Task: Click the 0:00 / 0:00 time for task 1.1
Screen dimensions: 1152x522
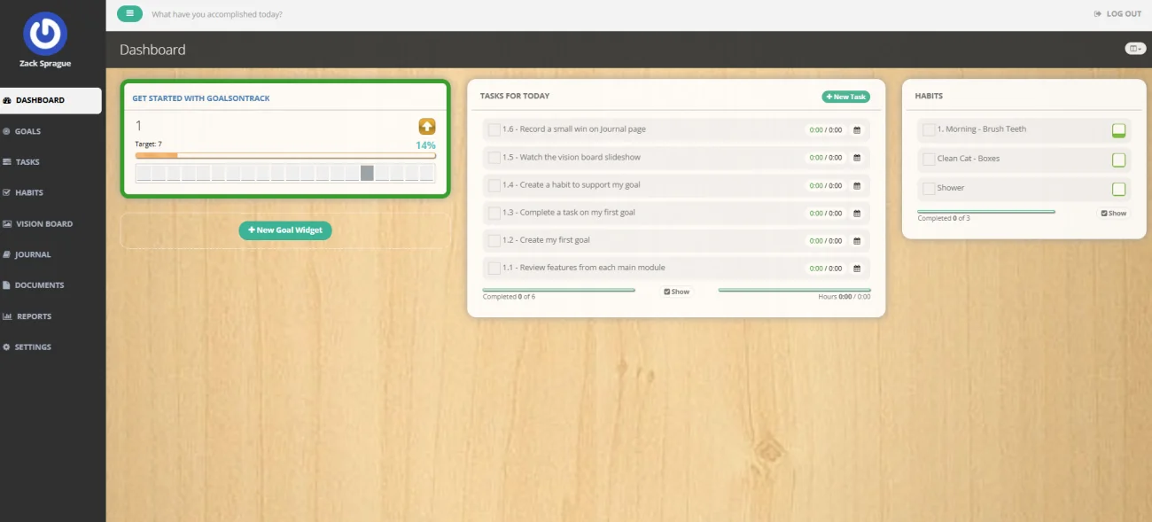Action: tap(826, 269)
